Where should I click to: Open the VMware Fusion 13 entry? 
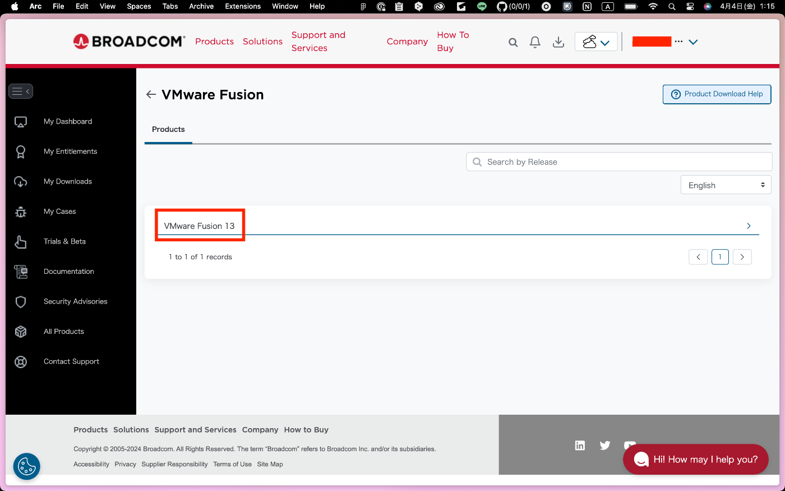200,226
